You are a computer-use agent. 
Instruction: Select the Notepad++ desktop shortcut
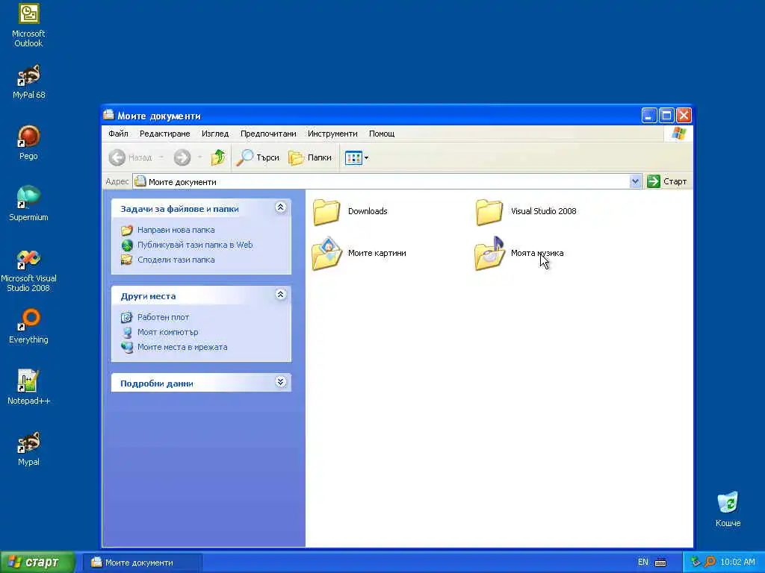pos(28,387)
